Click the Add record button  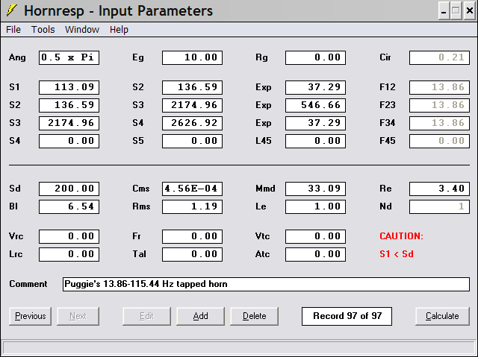(200, 316)
